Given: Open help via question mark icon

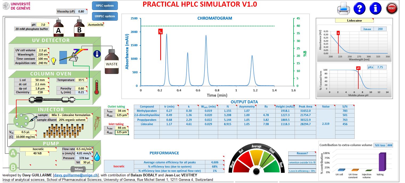Looking at the screenshot, I should [359, 8].
